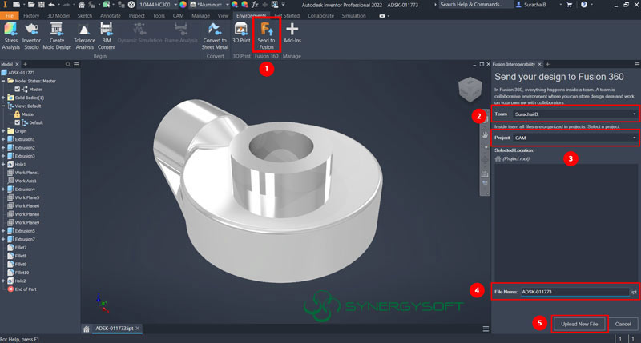Open Stress Analysis environment
Screen dimensions: 641x343
tap(10, 36)
